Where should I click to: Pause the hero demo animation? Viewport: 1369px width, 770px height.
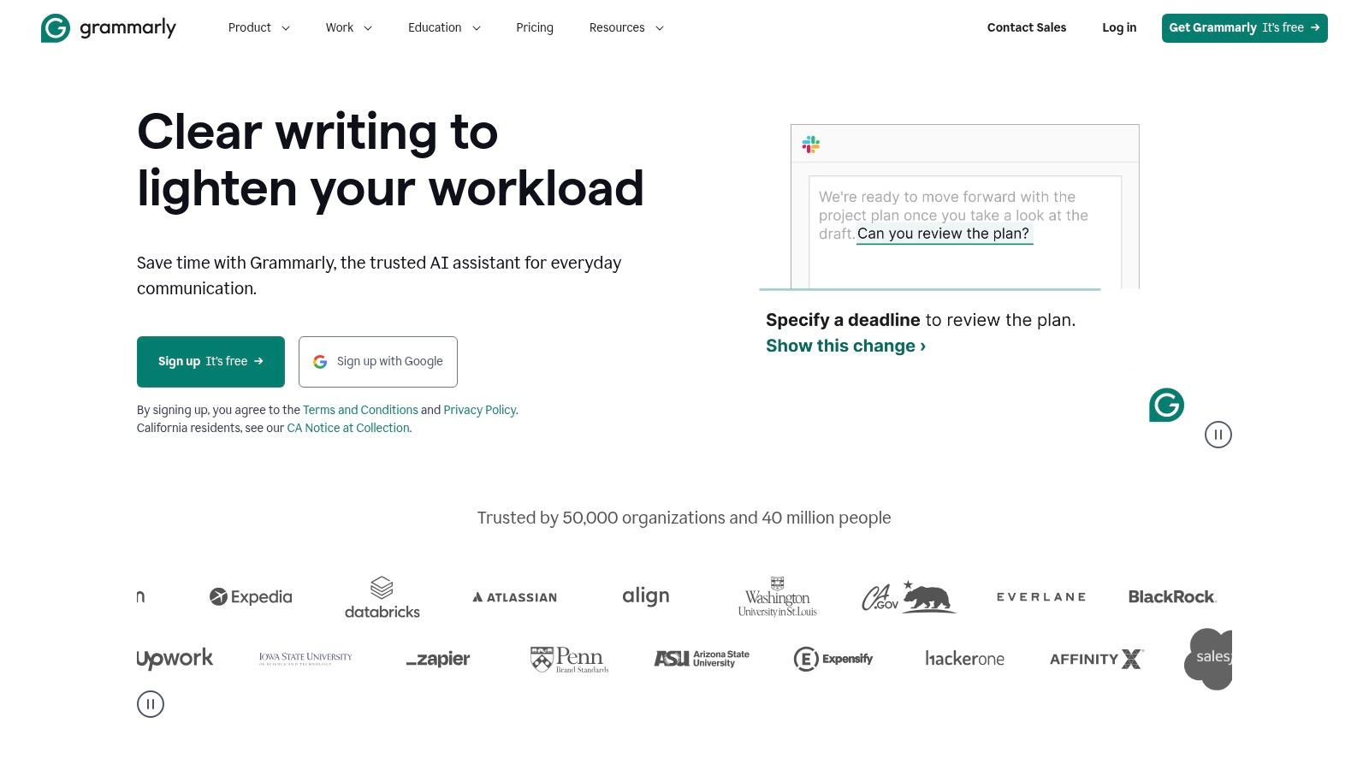[x=1218, y=435]
